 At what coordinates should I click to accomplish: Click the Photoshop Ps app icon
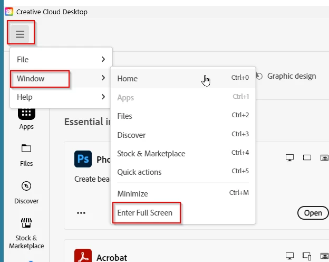coord(83,159)
